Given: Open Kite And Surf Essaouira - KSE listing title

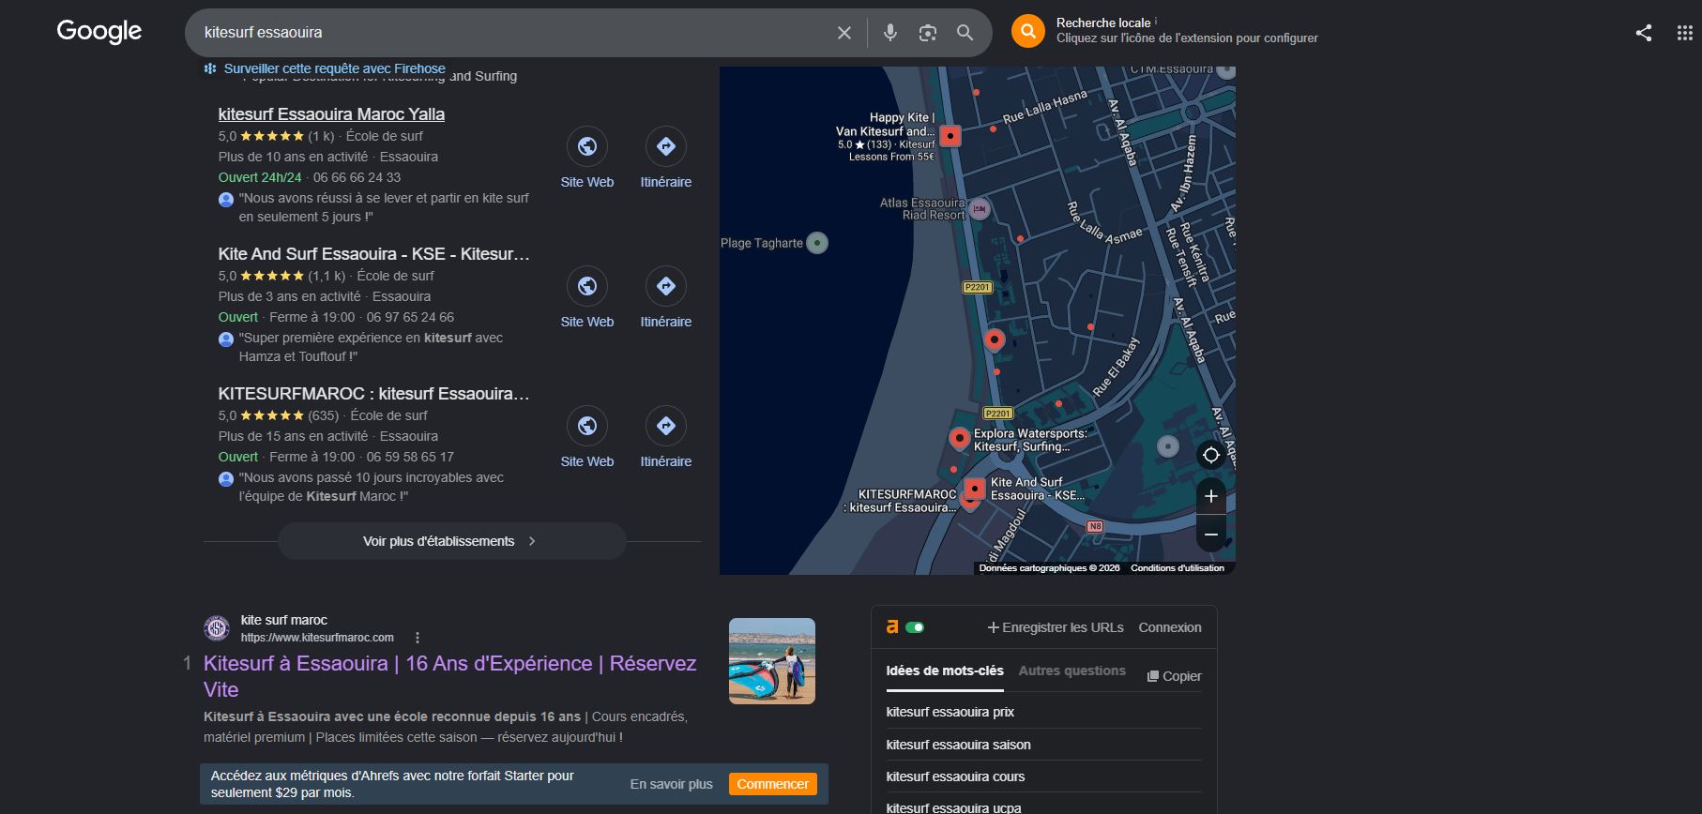Looking at the screenshot, I should click(x=374, y=254).
